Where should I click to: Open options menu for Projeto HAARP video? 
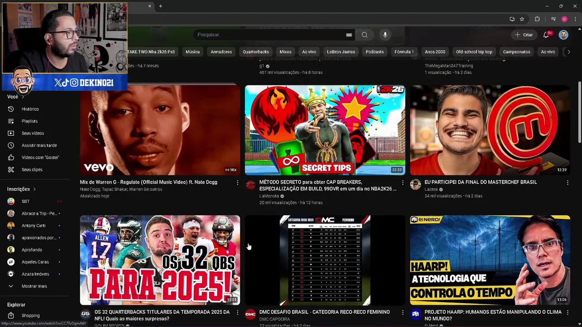[x=567, y=312]
